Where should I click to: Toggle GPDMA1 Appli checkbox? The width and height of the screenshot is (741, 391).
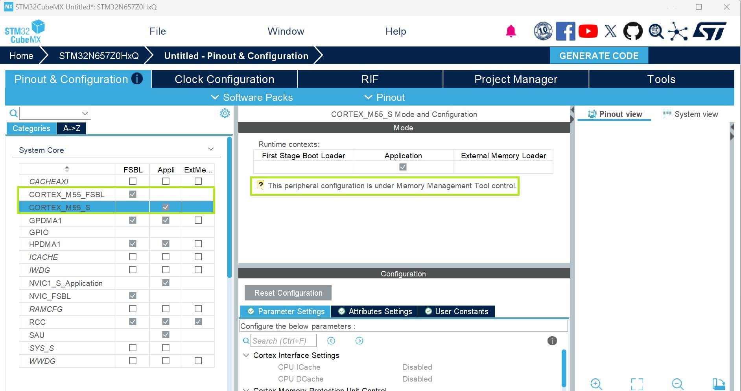[166, 220]
